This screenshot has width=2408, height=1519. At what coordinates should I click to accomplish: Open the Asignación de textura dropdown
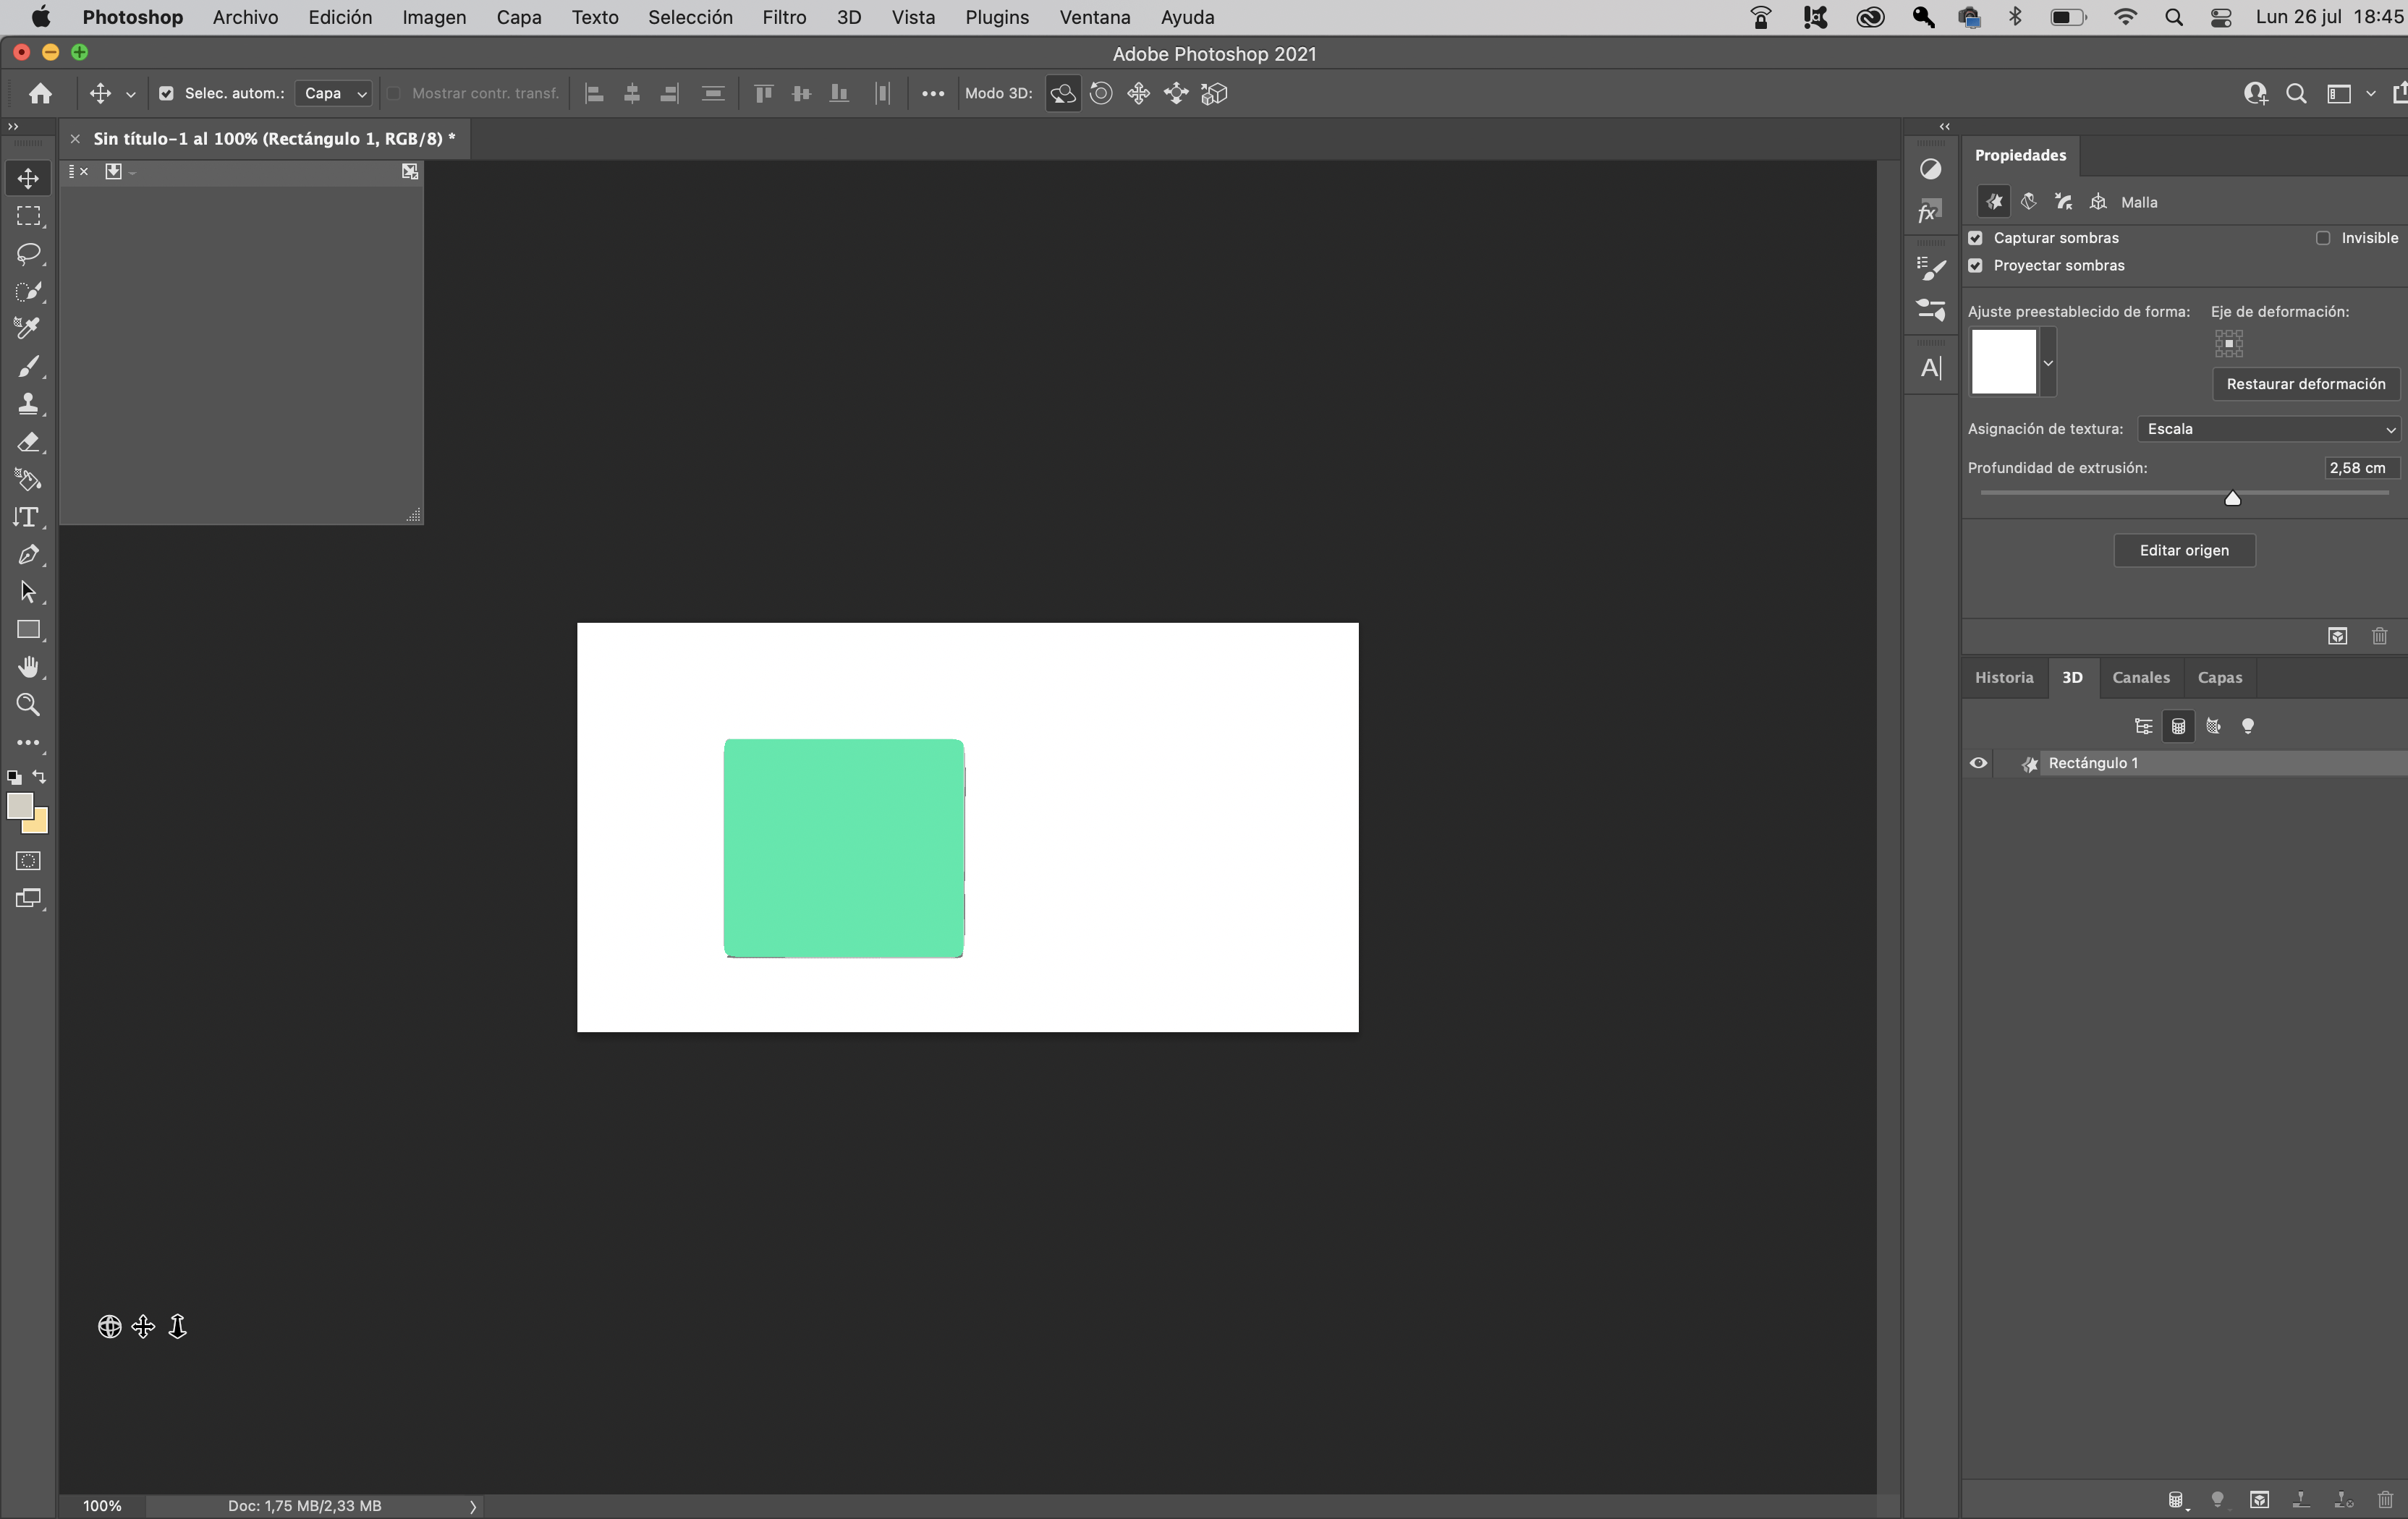pyautogui.click(x=2270, y=429)
